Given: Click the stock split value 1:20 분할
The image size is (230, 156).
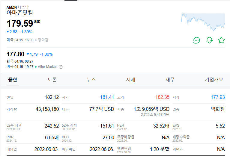Looking at the screenshot, I should coord(160,149).
